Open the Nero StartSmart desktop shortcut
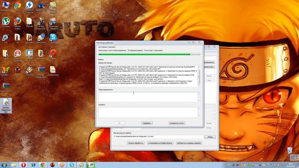299x168 pixels. coord(18,56)
